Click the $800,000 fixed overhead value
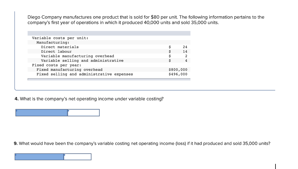298x169 pixels. [178, 70]
